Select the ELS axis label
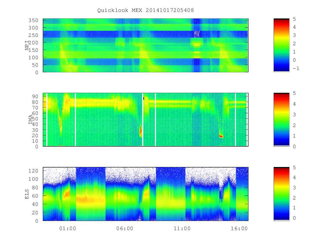331x248 pixels. pyautogui.click(x=27, y=194)
